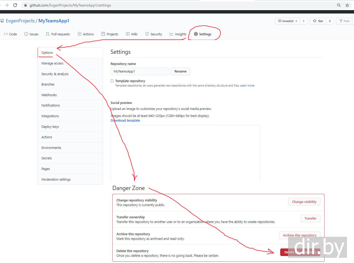Open the Settings tab
Screen dimensions: 354x263
pyautogui.click(x=203, y=34)
